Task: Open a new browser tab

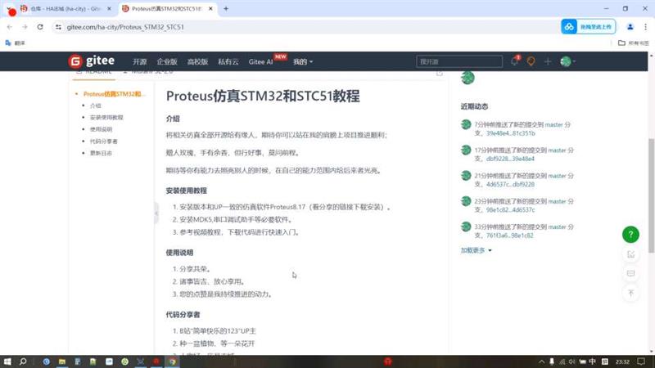Action: click(x=226, y=8)
